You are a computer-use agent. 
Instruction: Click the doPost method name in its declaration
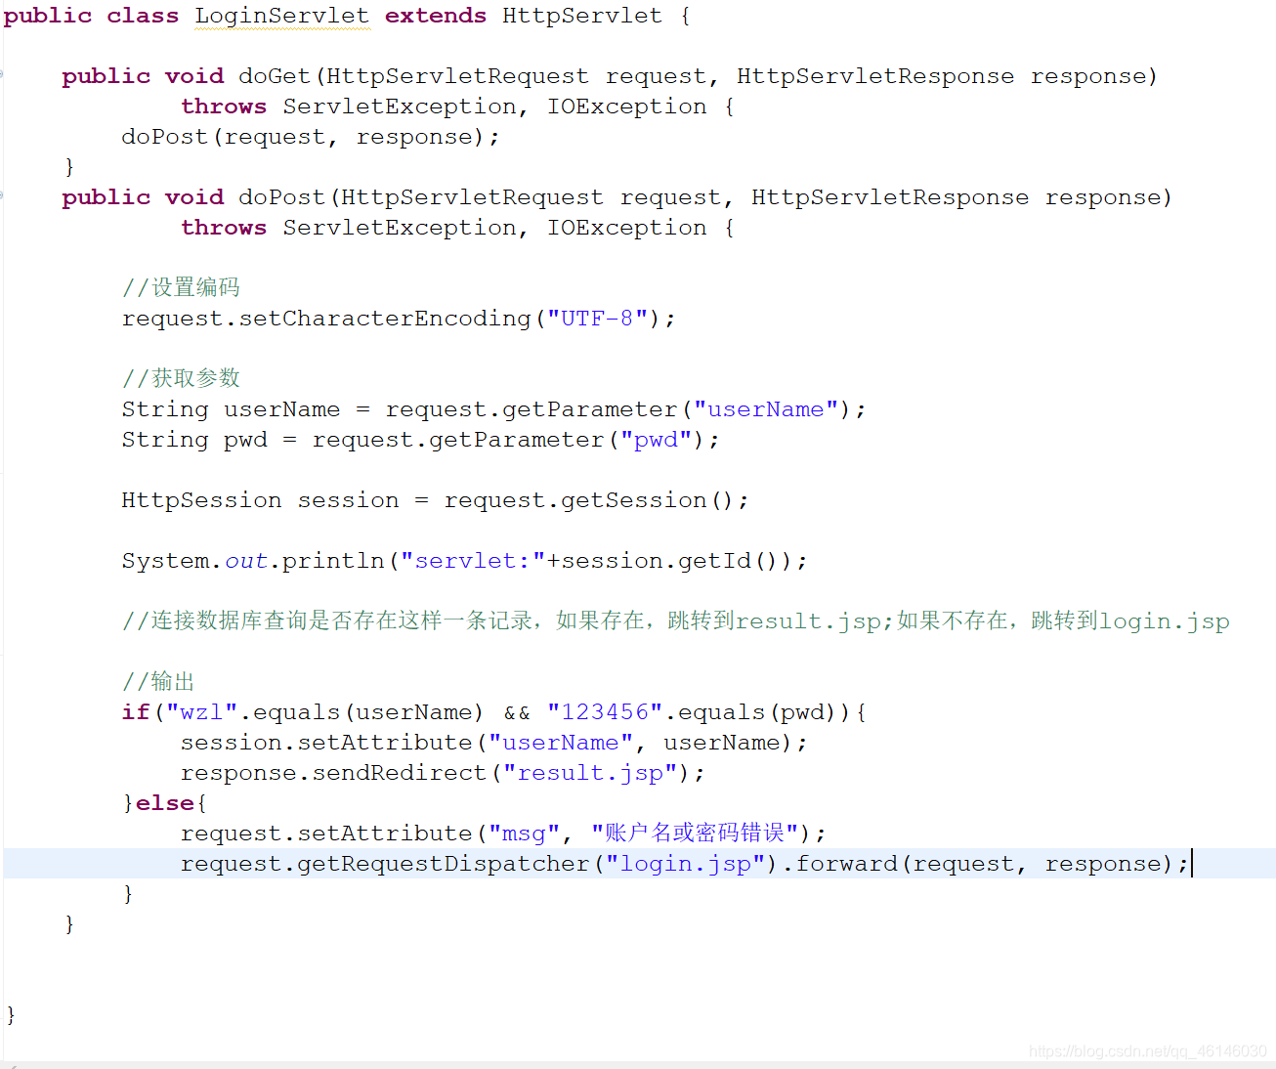click(x=281, y=197)
